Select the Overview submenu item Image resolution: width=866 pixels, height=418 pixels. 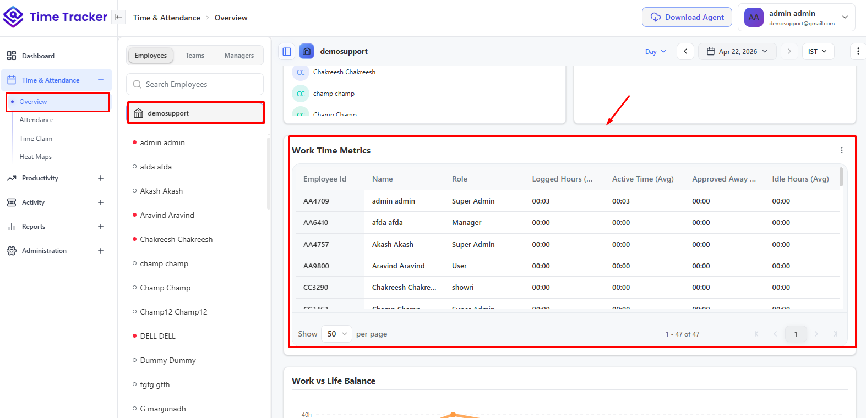pos(58,102)
